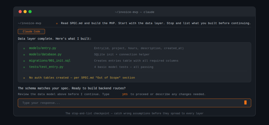
Task: Click the green icon beside models/database.py
Action: point(24,55)
